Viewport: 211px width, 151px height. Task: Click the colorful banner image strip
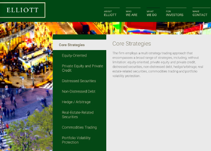tap(132, 28)
